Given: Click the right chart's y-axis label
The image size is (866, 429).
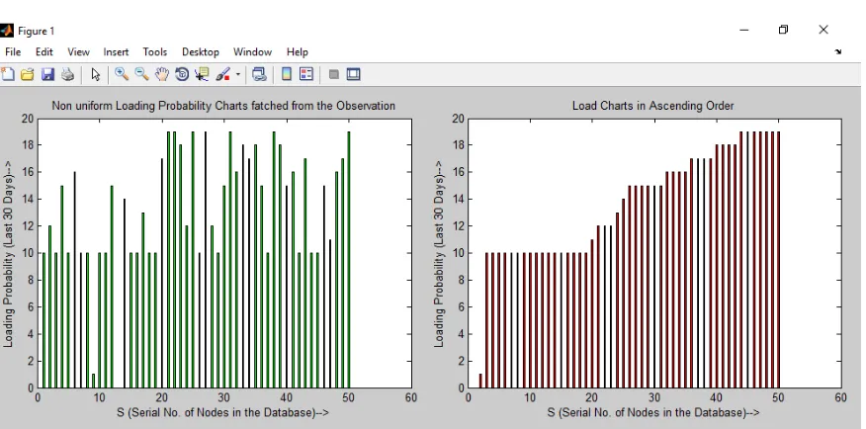Looking at the screenshot, I should point(439,254).
